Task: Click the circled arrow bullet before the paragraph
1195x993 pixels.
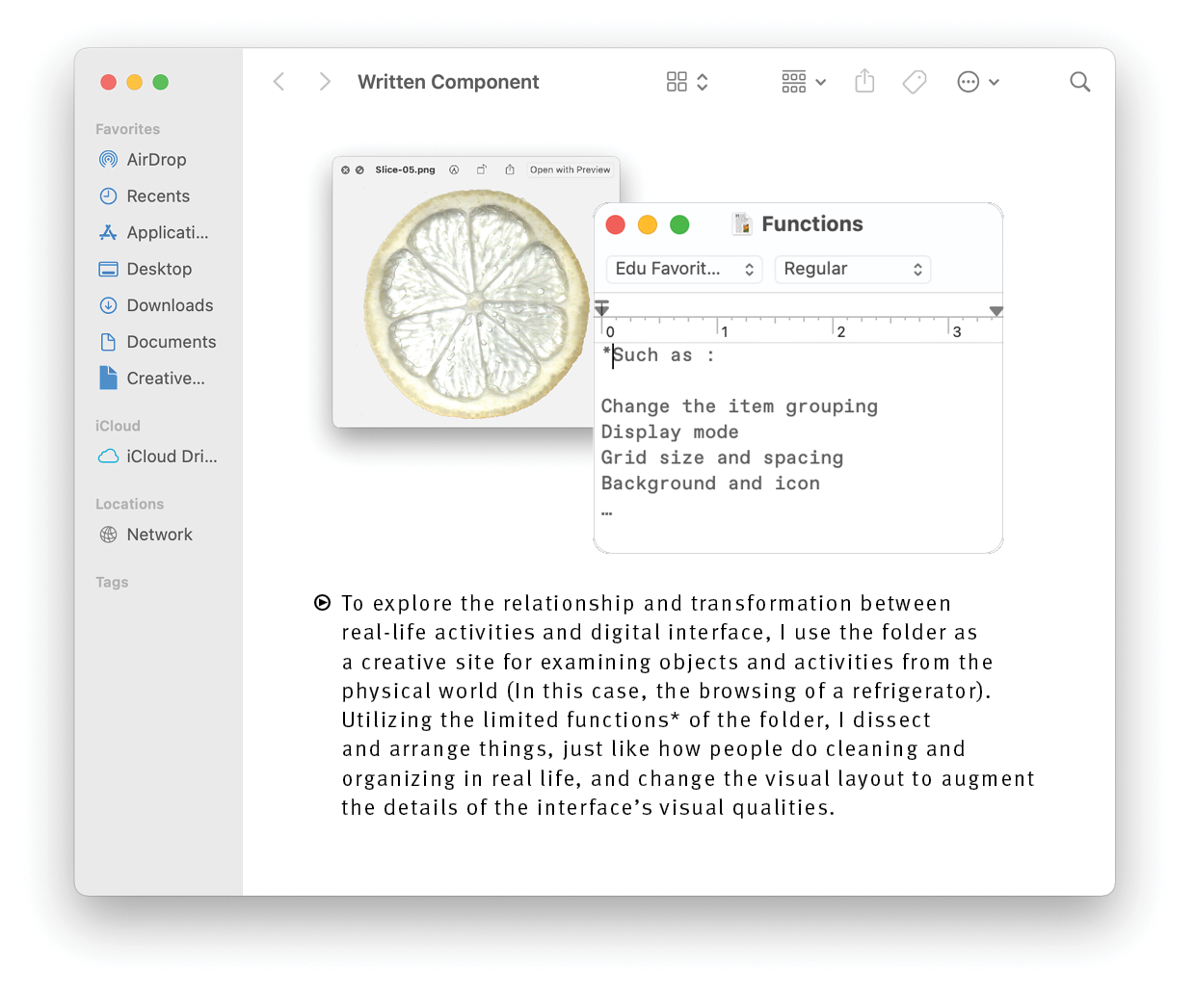Action: click(x=323, y=603)
